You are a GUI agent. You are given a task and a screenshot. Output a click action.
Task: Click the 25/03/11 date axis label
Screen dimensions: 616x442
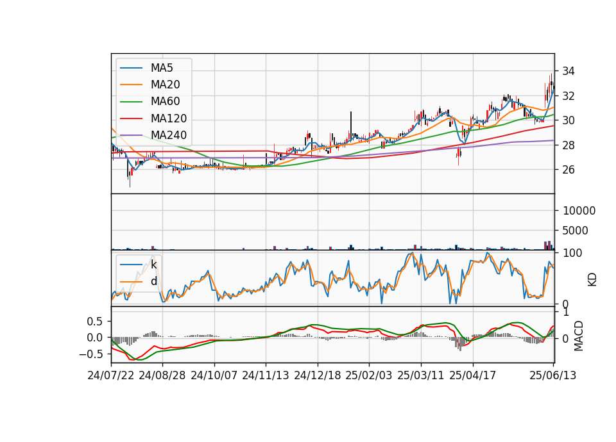[x=421, y=375]
